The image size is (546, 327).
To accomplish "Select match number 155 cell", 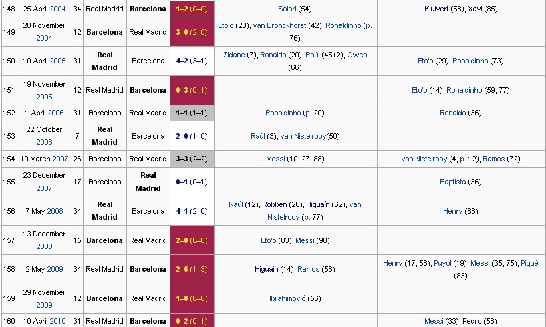I will tap(9, 182).
